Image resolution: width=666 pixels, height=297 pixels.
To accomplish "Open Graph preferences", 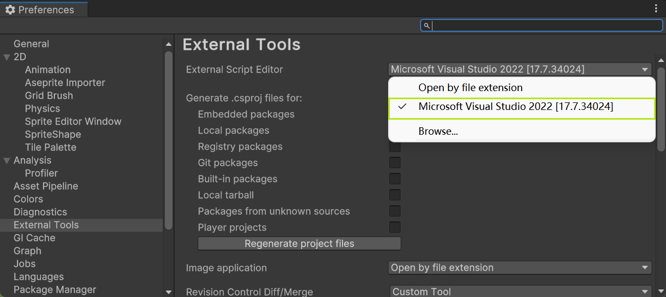I will coord(28,251).
